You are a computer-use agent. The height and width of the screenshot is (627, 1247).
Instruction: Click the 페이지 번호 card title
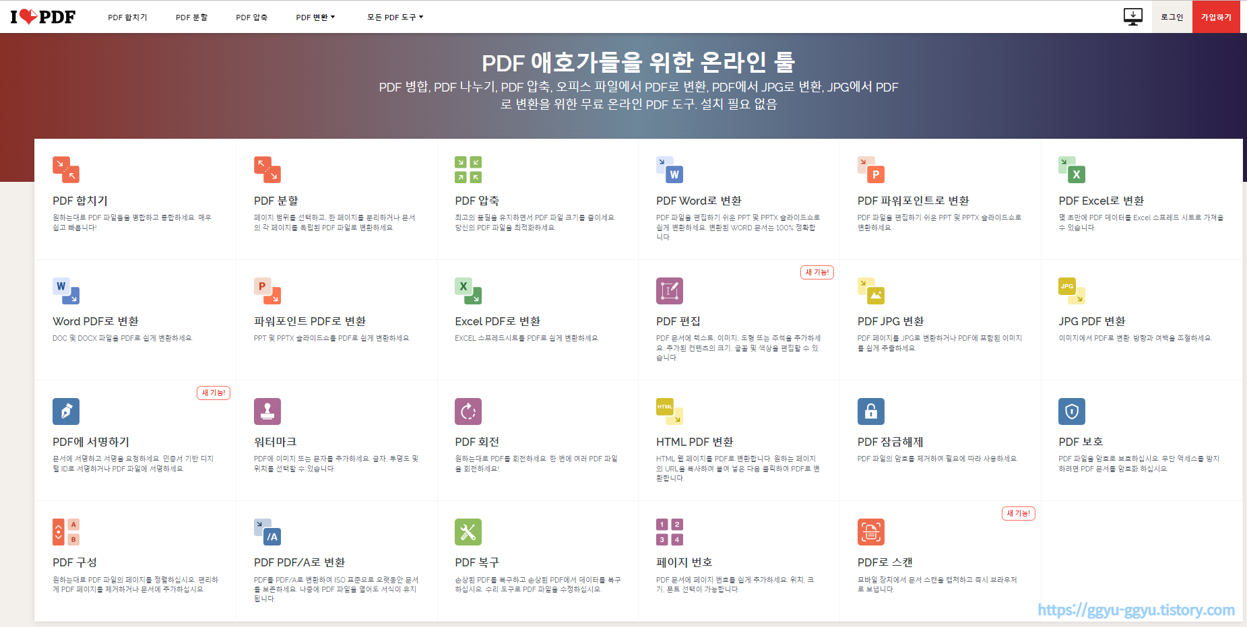(684, 562)
